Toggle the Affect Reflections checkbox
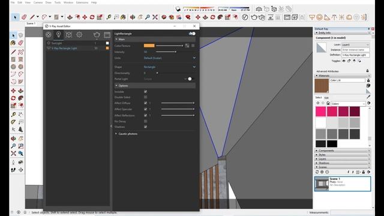384x216 pixels. [145, 115]
